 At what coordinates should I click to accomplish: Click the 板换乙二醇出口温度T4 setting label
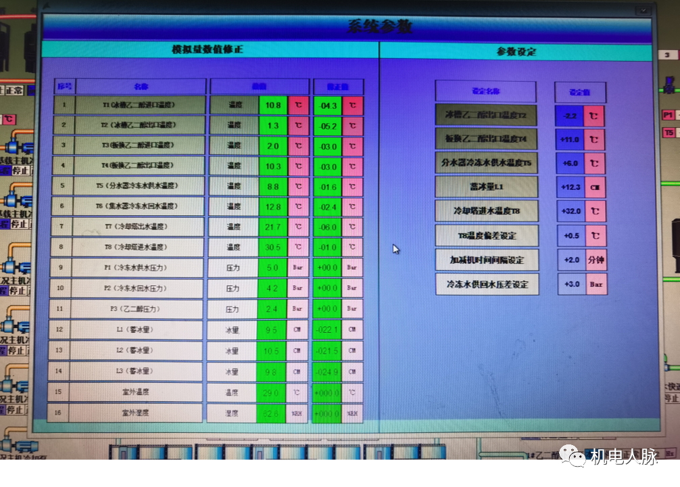coord(486,139)
